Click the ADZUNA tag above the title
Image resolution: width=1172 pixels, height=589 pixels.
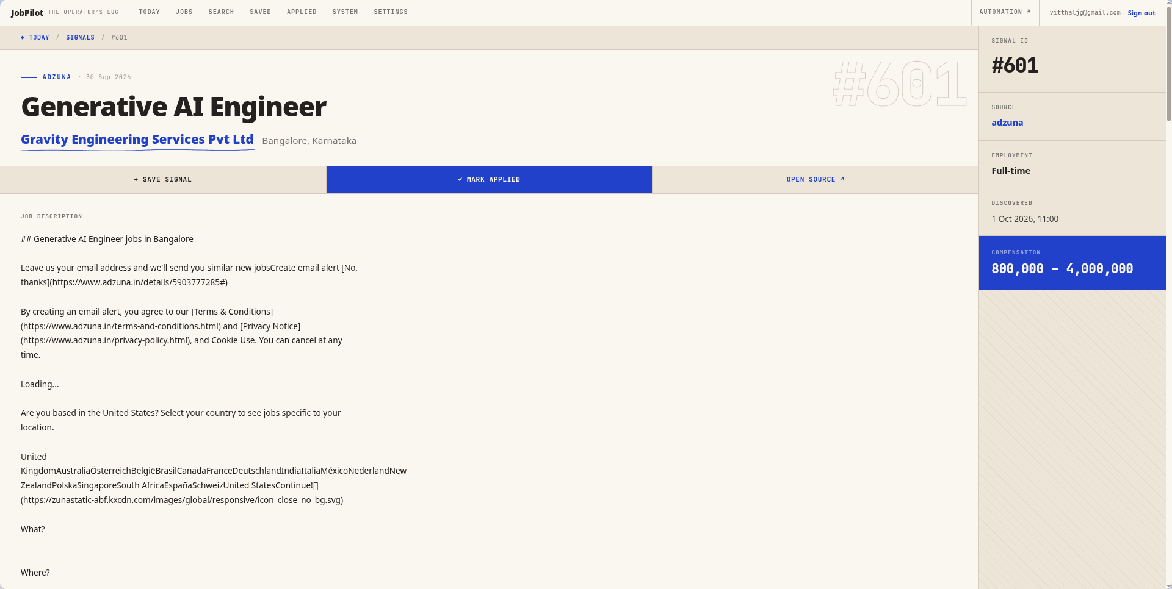pos(57,77)
